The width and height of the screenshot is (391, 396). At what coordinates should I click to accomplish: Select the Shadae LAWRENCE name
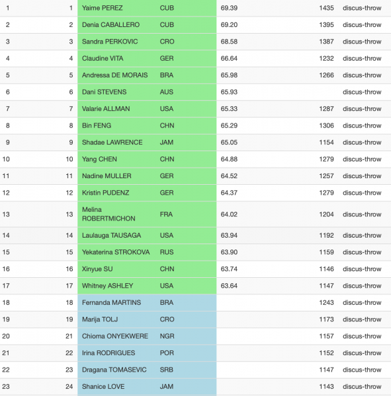tap(112, 143)
